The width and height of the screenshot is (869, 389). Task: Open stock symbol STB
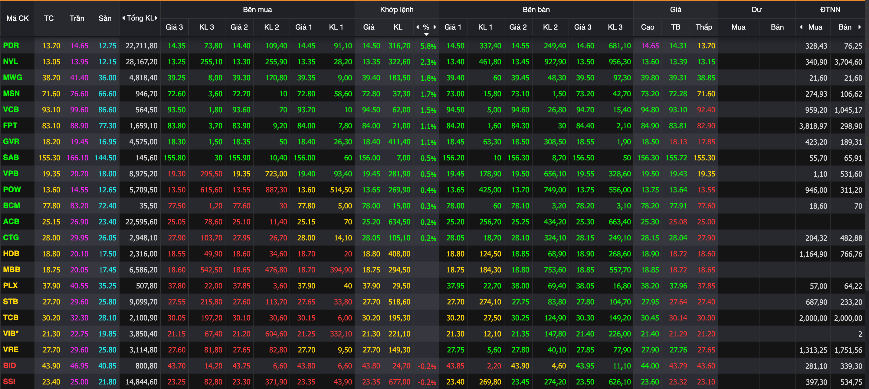coord(11,301)
